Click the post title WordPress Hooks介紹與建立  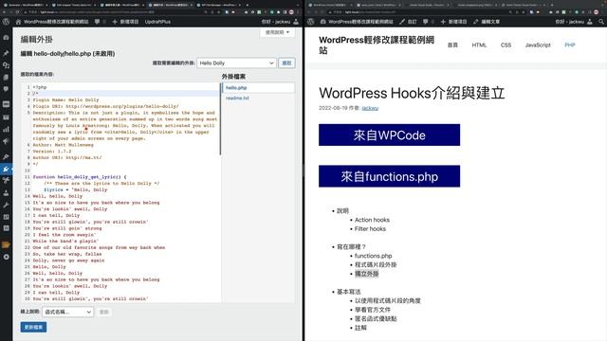click(x=412, y=93)
